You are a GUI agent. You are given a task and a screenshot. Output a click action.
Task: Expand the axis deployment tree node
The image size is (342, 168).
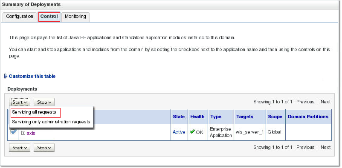(23, 133)
